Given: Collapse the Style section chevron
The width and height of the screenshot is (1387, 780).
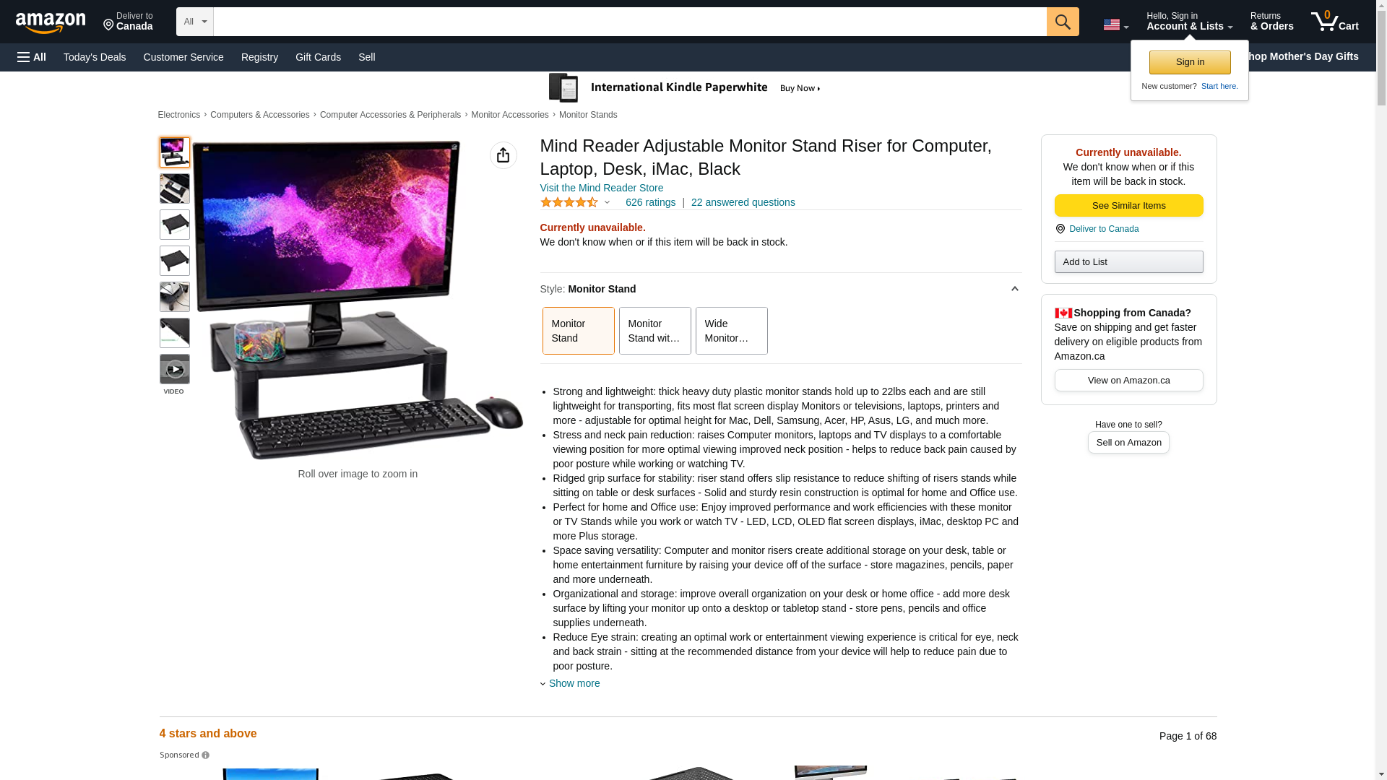Looking at the screenshot, I should point(1014,289).
